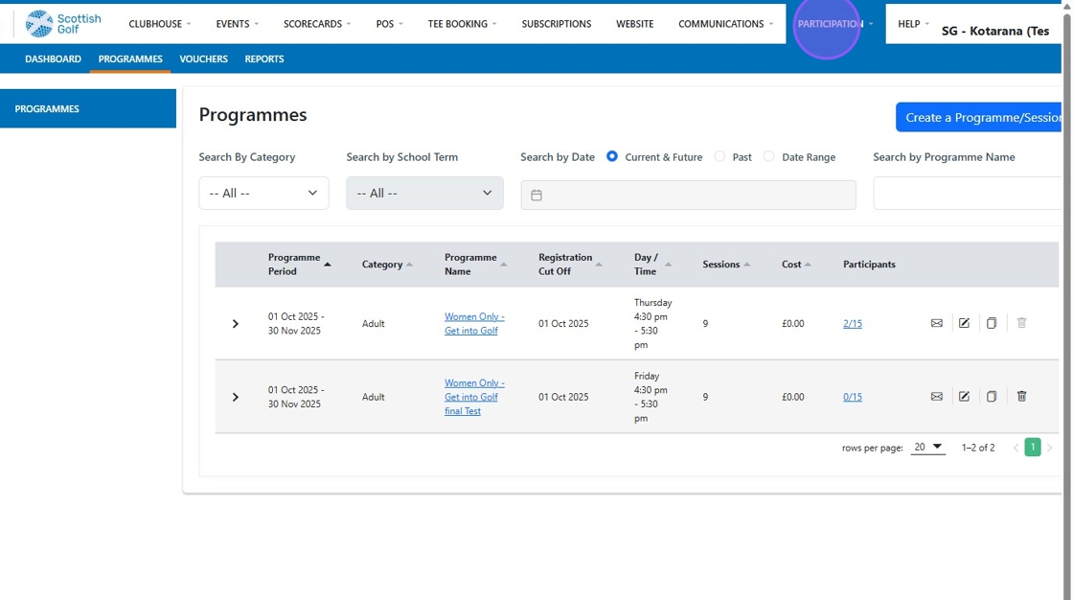The height and width of the screenshot is (600, 1073).
Task: Open the Clubhouse menu
Action: (159, 24)
